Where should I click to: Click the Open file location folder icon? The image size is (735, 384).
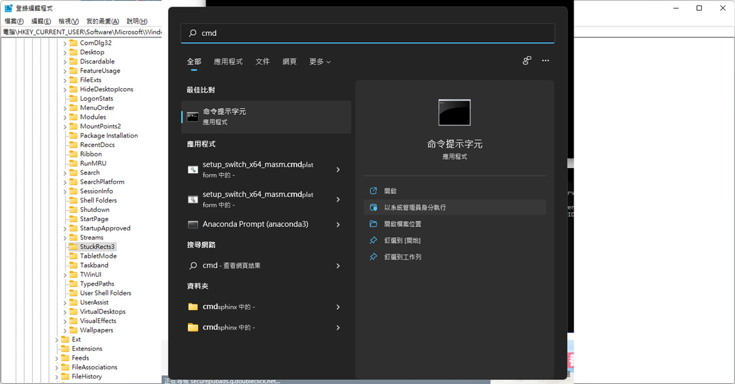[x=373, y=224]
